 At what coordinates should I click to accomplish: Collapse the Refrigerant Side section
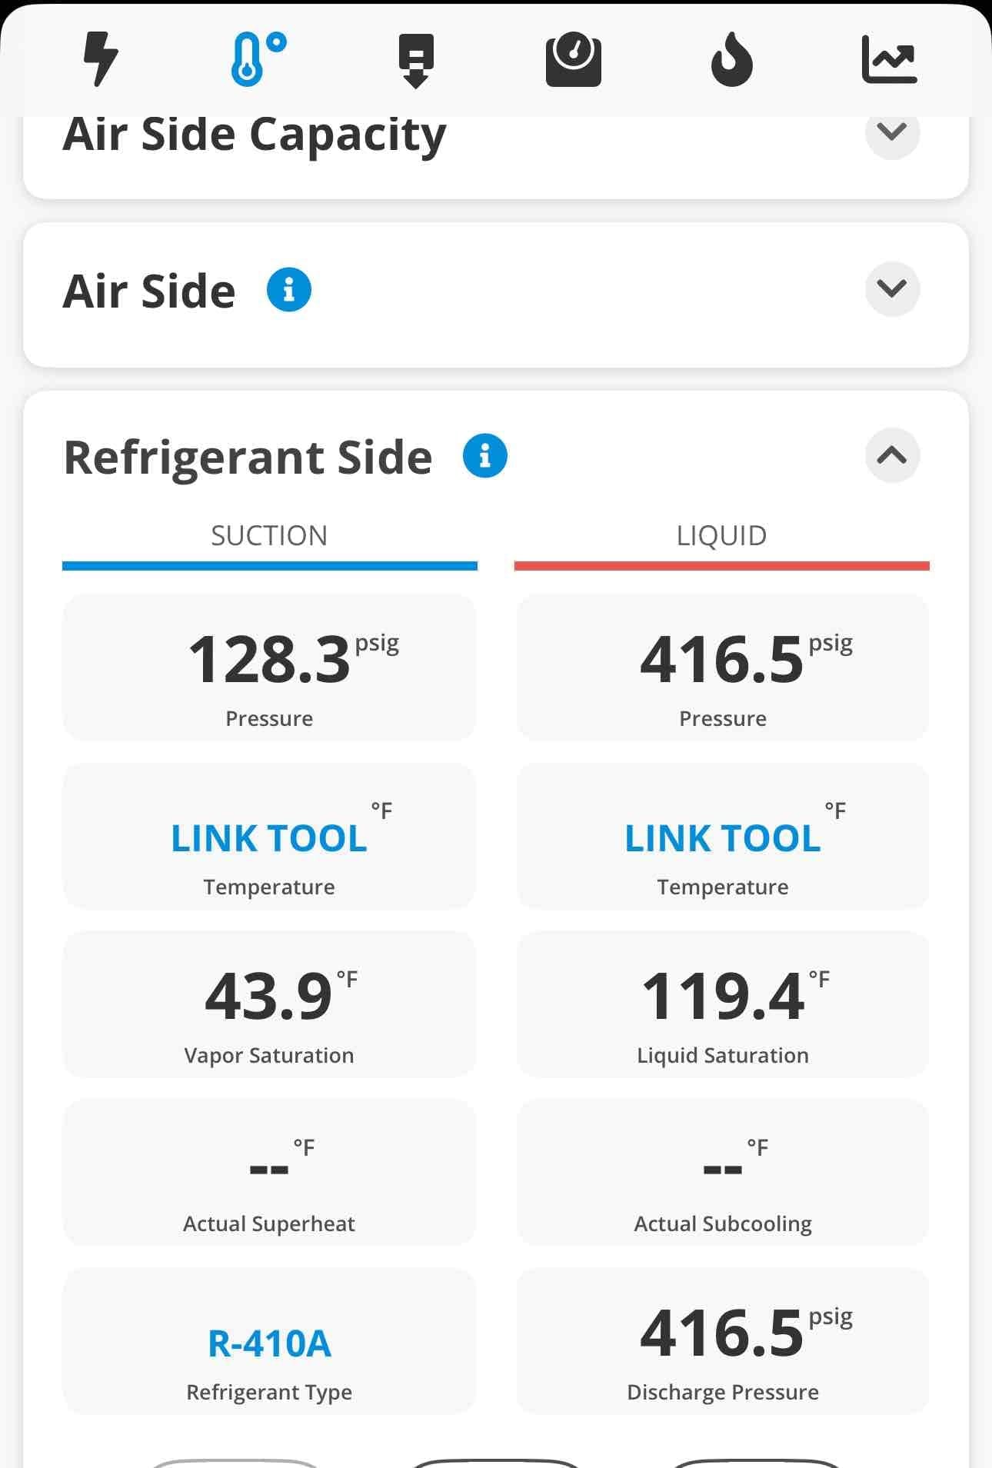(x=892, y=455)
